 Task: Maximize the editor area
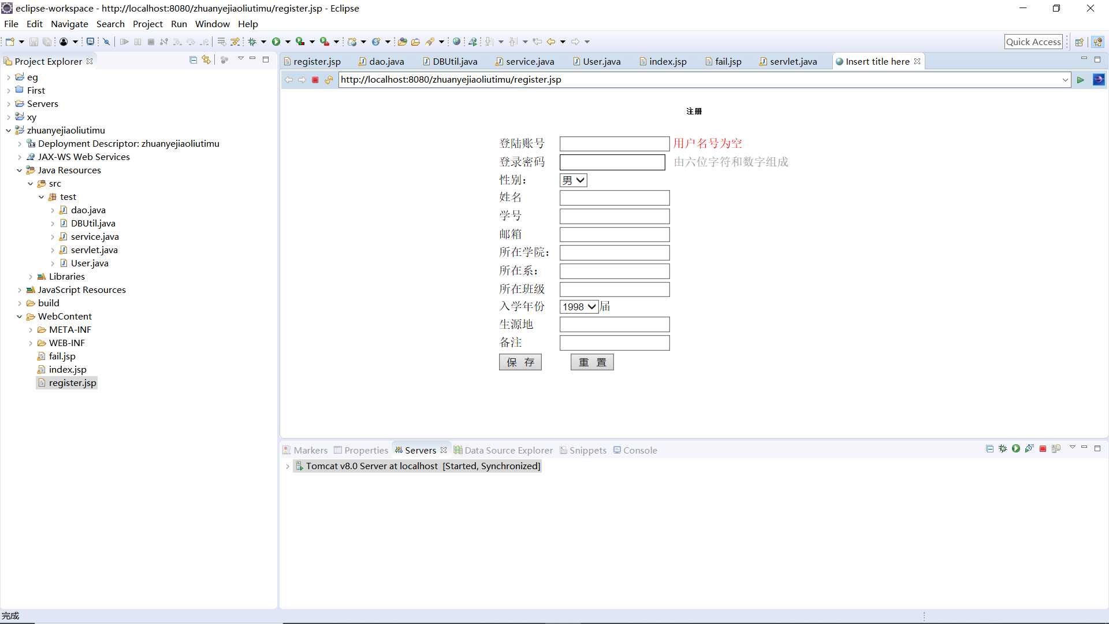pos(1097,60)
